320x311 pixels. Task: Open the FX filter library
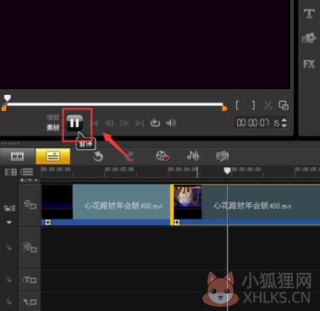point(309,64)
